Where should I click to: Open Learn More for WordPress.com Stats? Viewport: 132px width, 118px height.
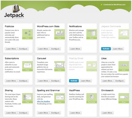(43, 49)
